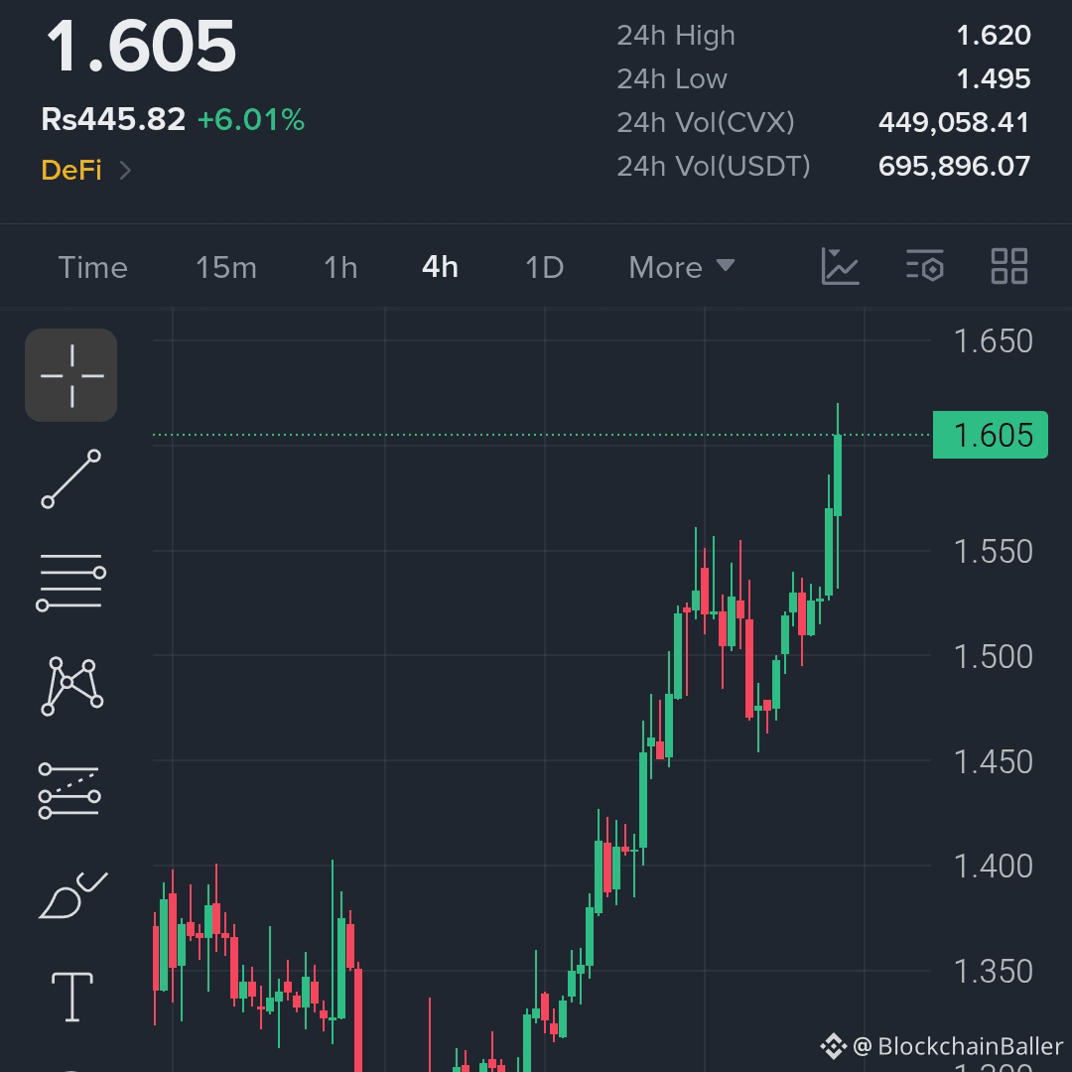Click the 1.605 current price label on axis
The width and height of the screenshot is (1072, 1072).
(x=990, y=435)
